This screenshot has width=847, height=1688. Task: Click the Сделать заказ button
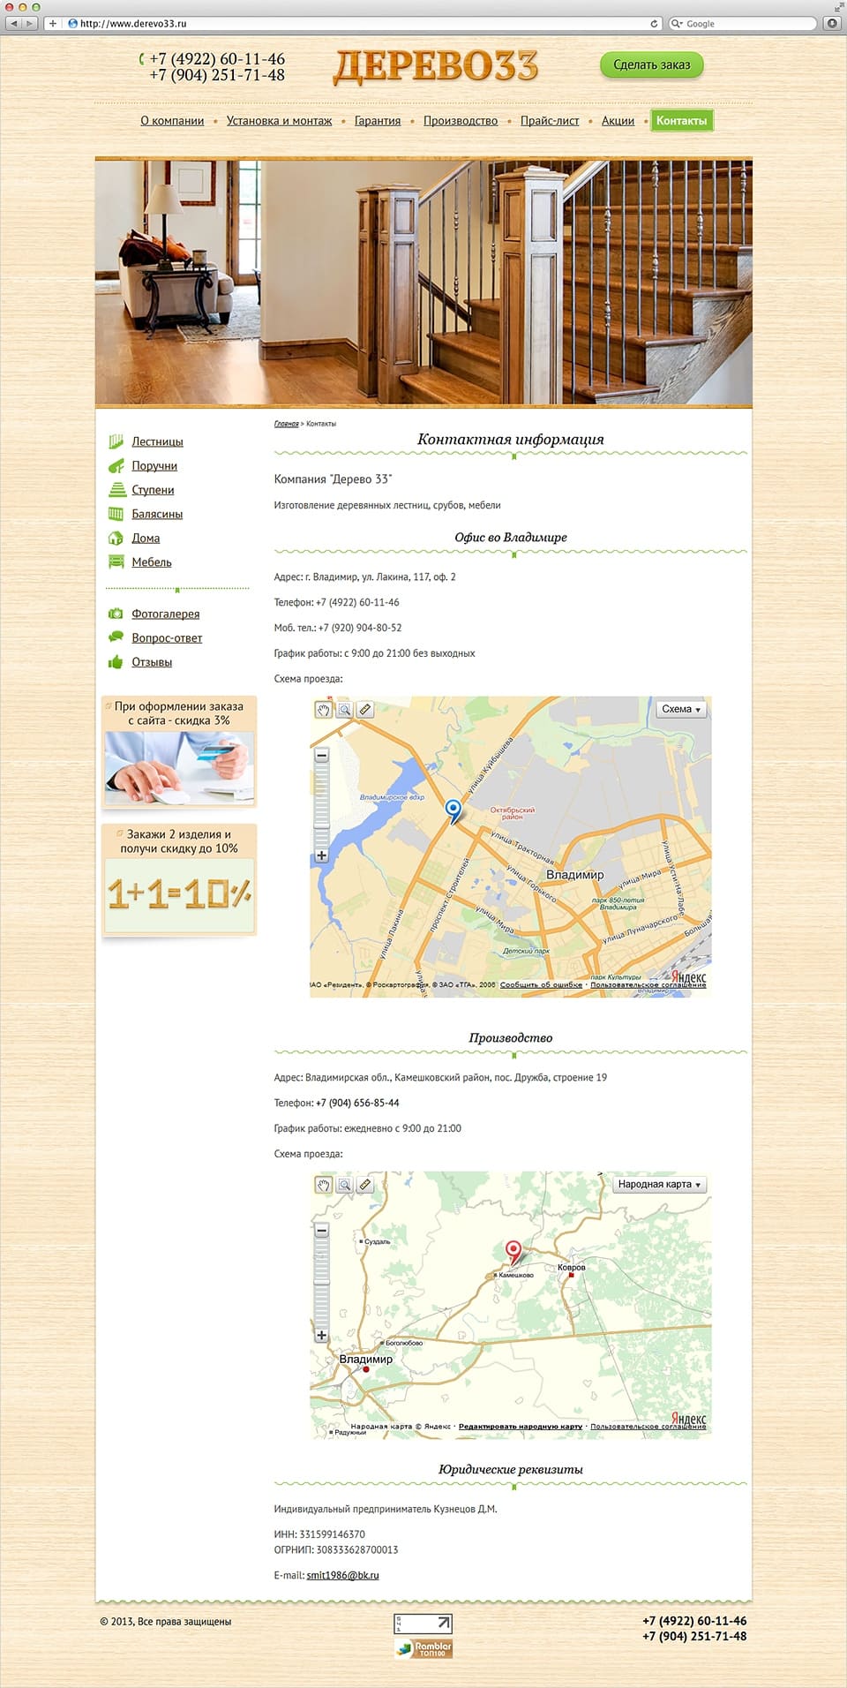tap(652, 64)
